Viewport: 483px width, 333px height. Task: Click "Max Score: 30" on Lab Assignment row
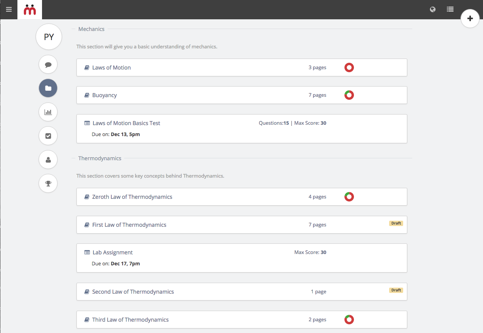(x=310, y=252)
